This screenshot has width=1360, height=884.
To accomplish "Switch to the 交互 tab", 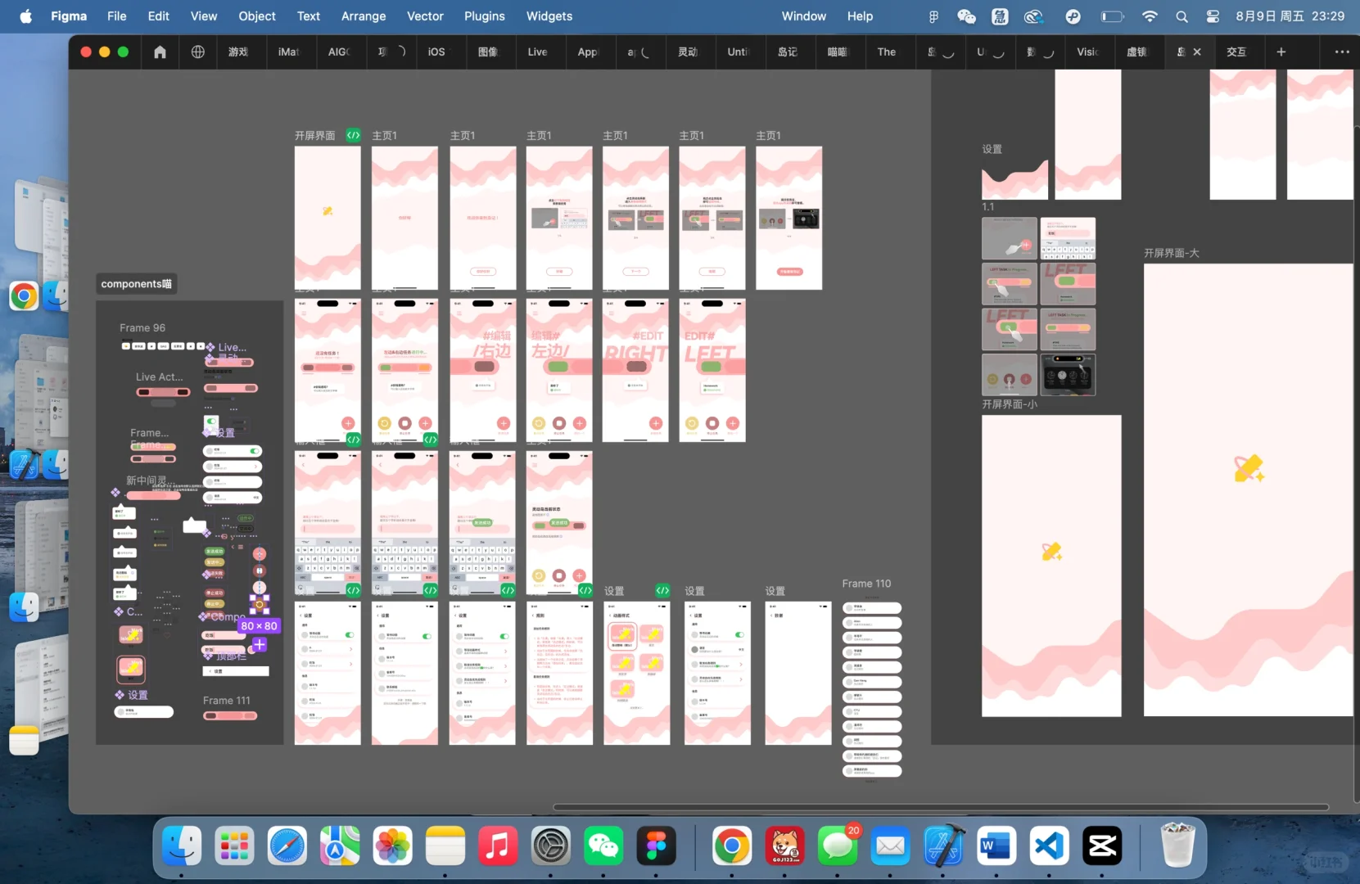I will point(1236,52).
